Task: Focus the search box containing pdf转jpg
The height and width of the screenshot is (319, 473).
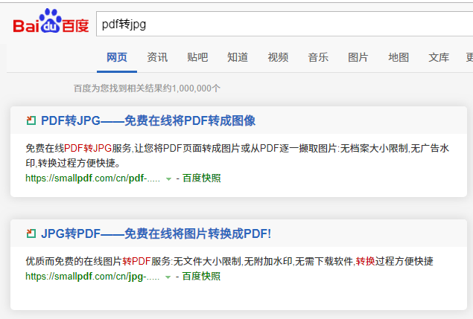Action: [285, 24]
